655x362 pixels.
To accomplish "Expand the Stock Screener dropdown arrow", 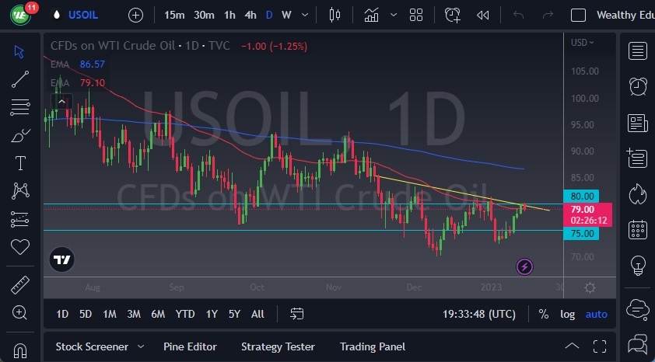I will pyautogui.click(x=141, y=346).
